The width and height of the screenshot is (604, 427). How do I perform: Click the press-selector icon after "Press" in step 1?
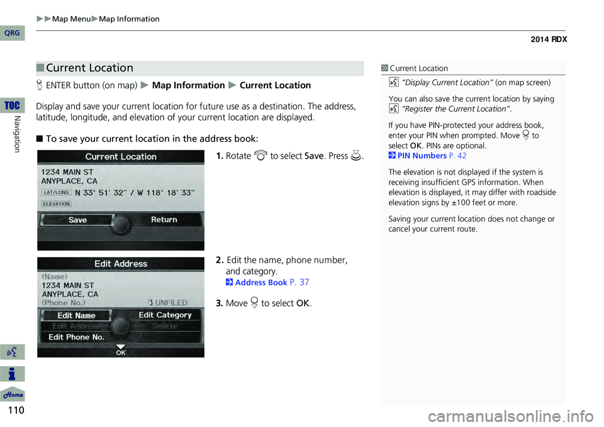pyautogui.click(x=356, y=155)
